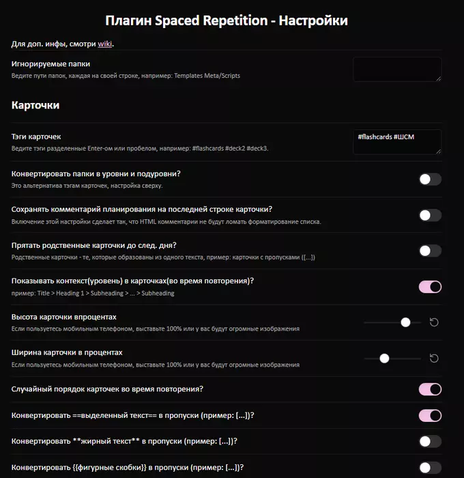Screen dimensions: 464x478
Task: Click the resize handle of tags box
Action: click(438, 151)
